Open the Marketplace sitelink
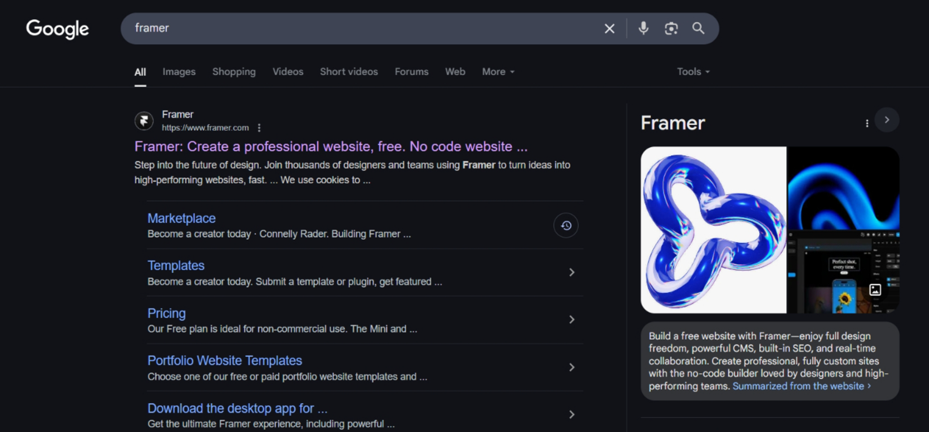The width and height of the screenshot is (929, 432). [x=181, y=218]
